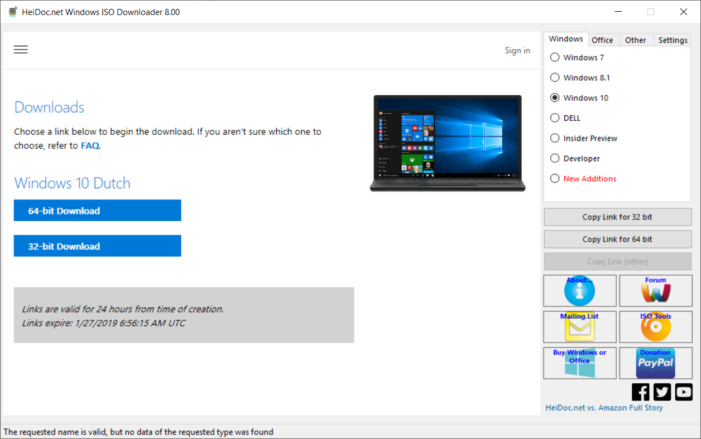701x439 pixels.
Task: Select the Insider Preview radio button
Action: (555, 138)
